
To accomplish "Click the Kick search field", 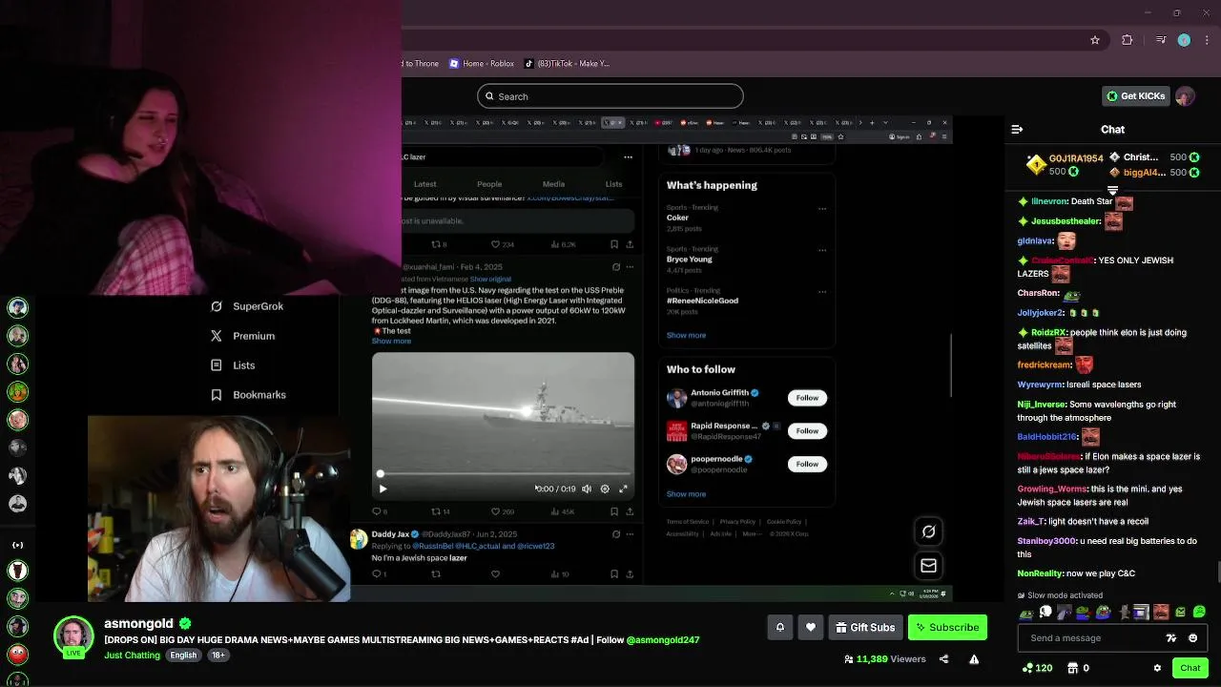I will 610,96.
